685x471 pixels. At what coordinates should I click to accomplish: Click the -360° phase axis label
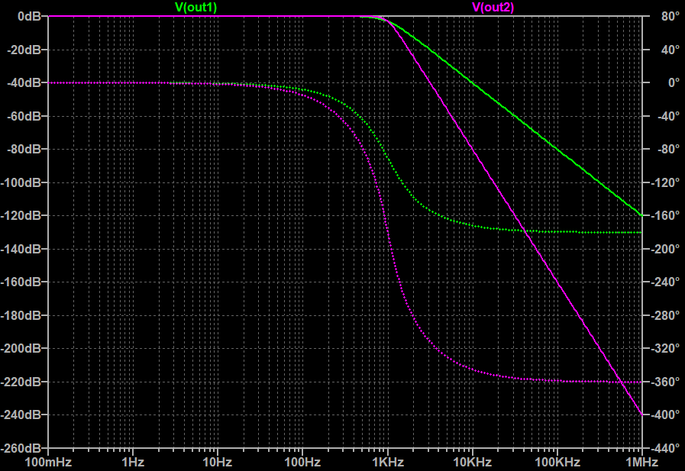pyautogui.click(x=665, y=382)
